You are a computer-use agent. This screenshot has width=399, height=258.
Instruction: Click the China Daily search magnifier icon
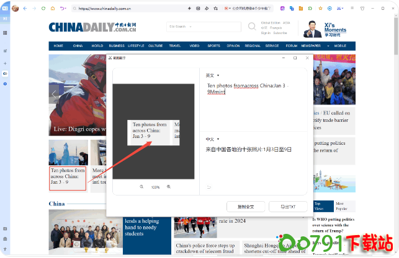252,27
